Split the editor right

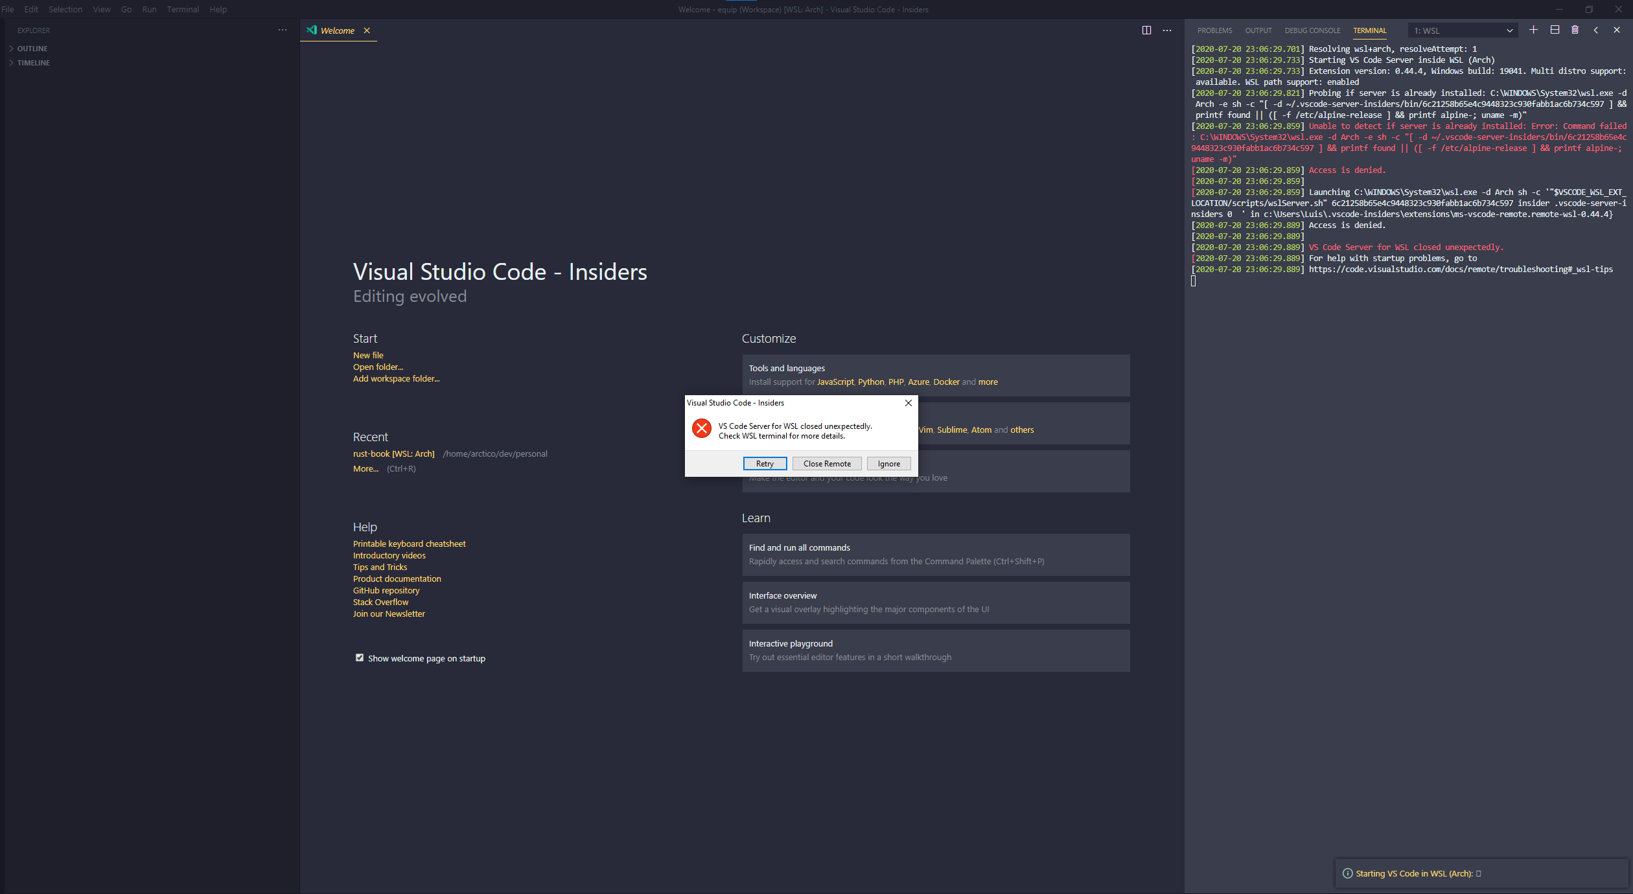(1146, 30)
